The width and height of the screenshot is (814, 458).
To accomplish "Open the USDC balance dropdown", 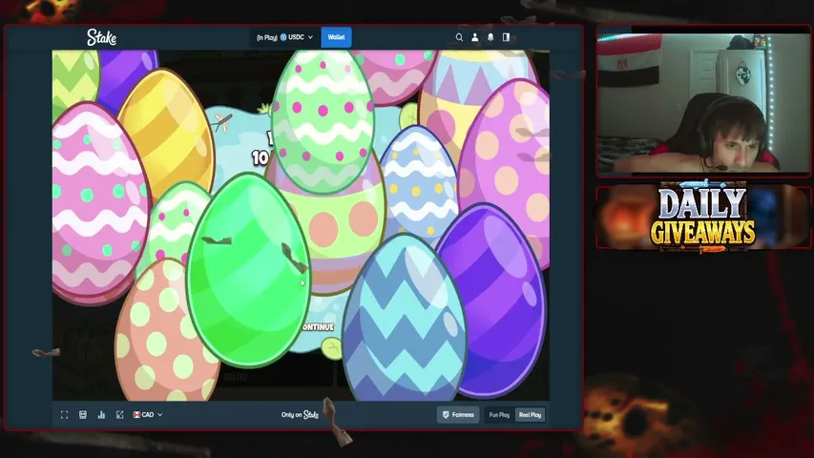I will (285, 37).
